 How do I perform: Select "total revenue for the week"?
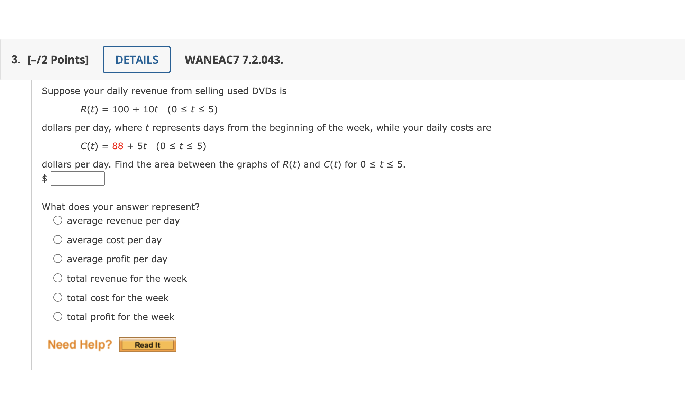pos(58,277)
